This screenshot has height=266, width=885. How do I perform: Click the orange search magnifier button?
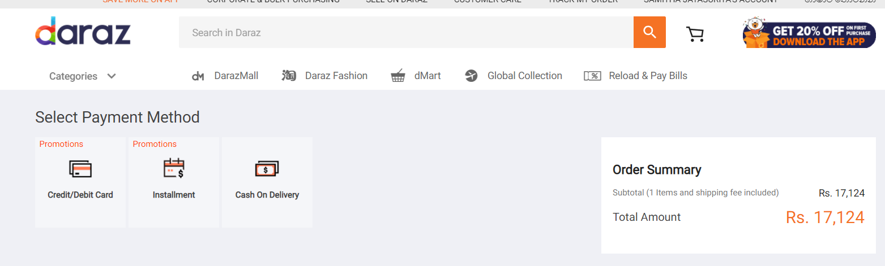649,32
